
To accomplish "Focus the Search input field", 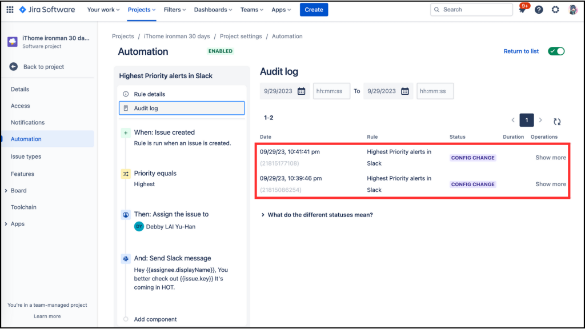I will (471, 10).
